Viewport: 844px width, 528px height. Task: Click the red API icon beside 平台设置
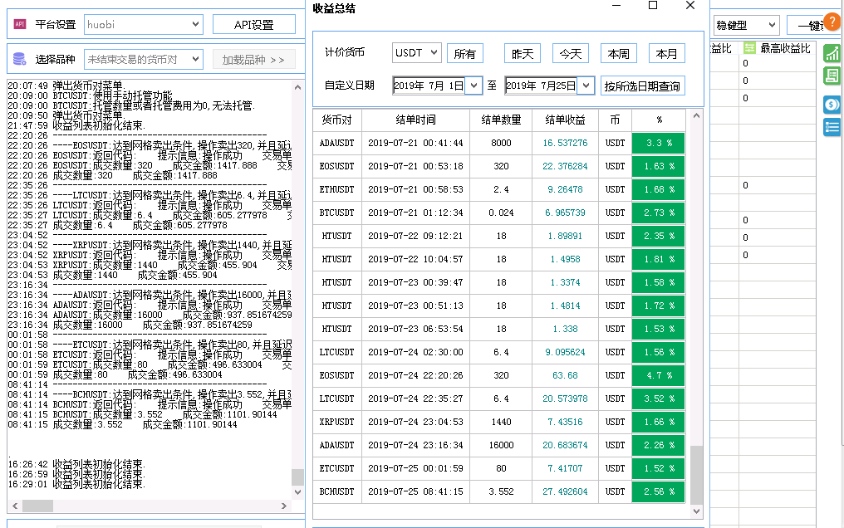(20, 24)
